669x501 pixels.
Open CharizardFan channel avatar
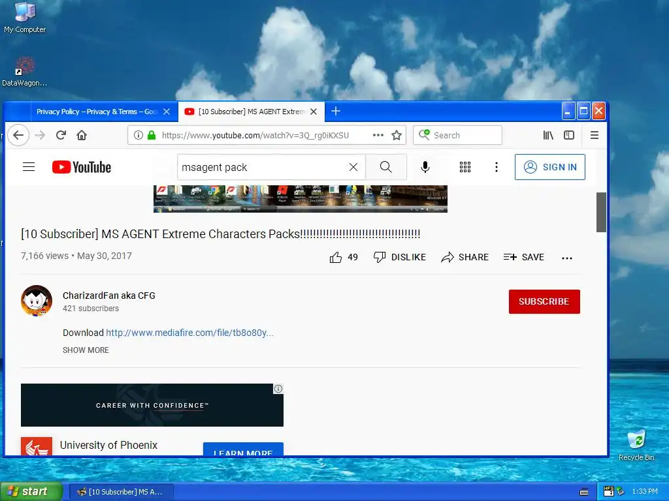(37, 301)
